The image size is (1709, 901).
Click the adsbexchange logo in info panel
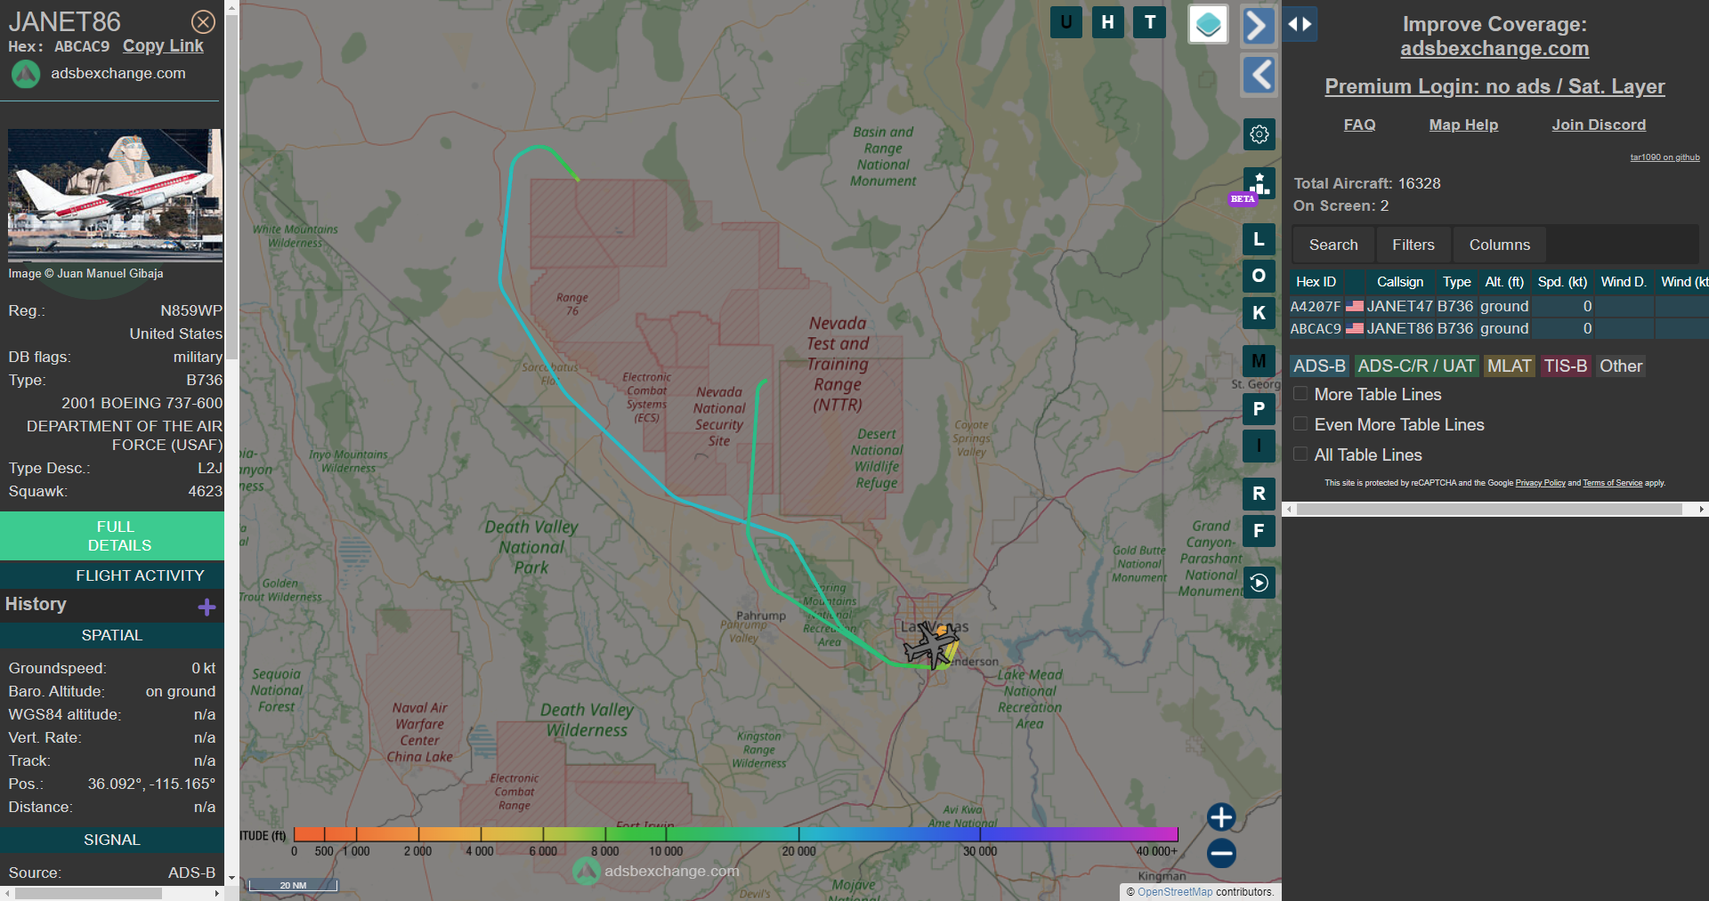[26, 74]
